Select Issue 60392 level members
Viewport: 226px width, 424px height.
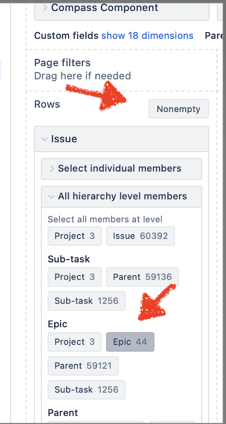[140, 236]
